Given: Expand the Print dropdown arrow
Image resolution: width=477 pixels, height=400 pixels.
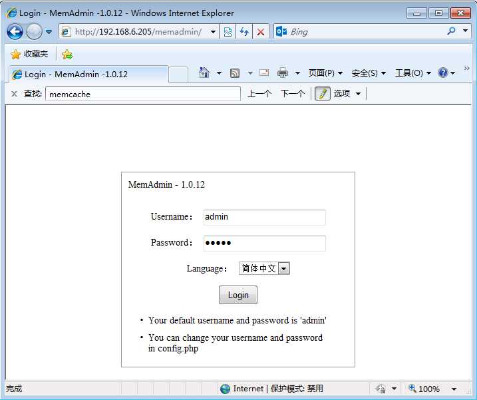Looking at the screenshot, I should [x=297, y=73].
